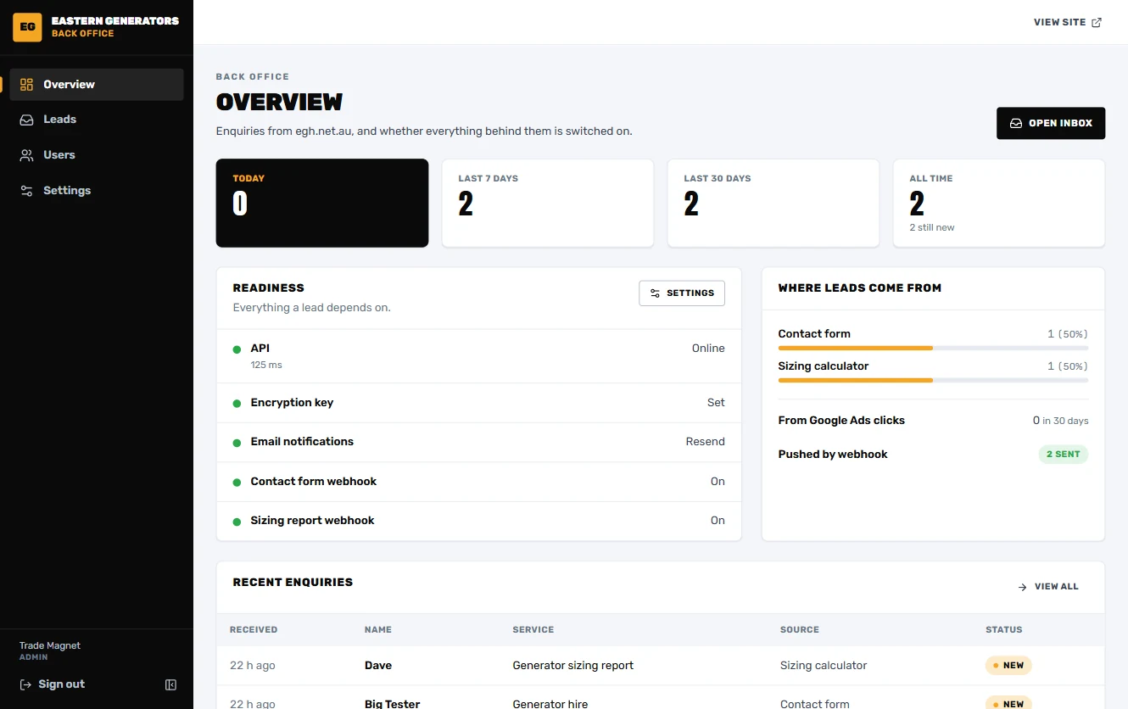Click the Contact form webhook row label
Image resolution: width=1128 pixels, height=709 pixels.
pyautogui.click(x=314, y=482)
